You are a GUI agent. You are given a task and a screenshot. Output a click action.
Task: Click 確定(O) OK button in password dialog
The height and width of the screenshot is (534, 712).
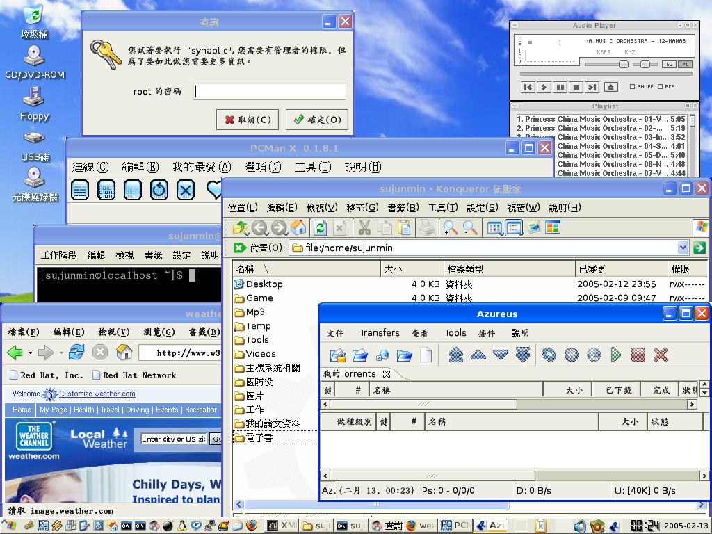(317, 120)
